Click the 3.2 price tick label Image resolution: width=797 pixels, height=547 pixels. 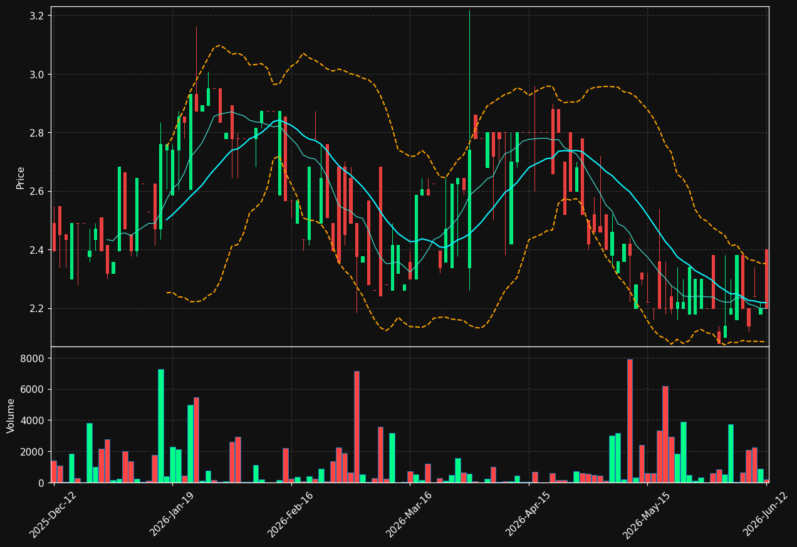click(x=38, y=16)
